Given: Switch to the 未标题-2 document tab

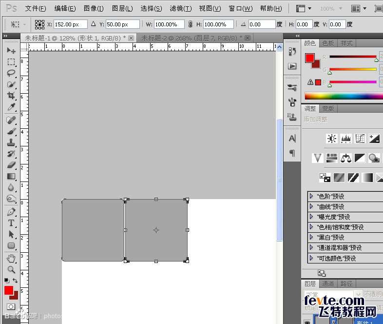Looking at the screenshot, I should click(x=196, y=38).
